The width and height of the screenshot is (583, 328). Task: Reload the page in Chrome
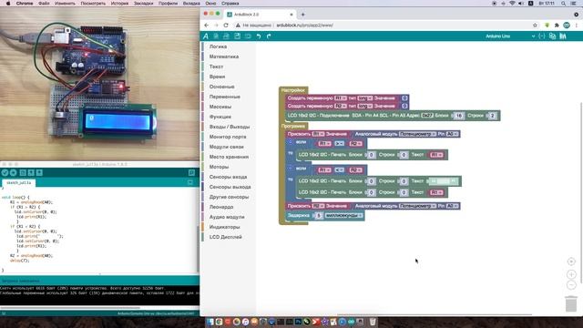tap(226, 26)
